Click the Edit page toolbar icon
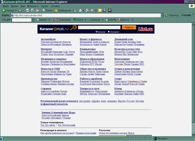Screen dimensions: 195x141 pos(92,11)
